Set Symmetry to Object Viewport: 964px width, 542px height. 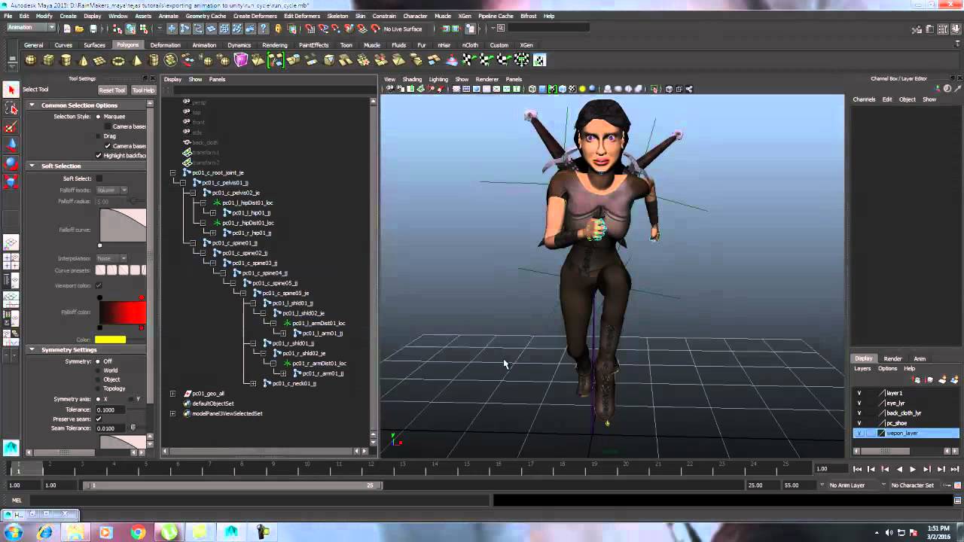[98, 379]
